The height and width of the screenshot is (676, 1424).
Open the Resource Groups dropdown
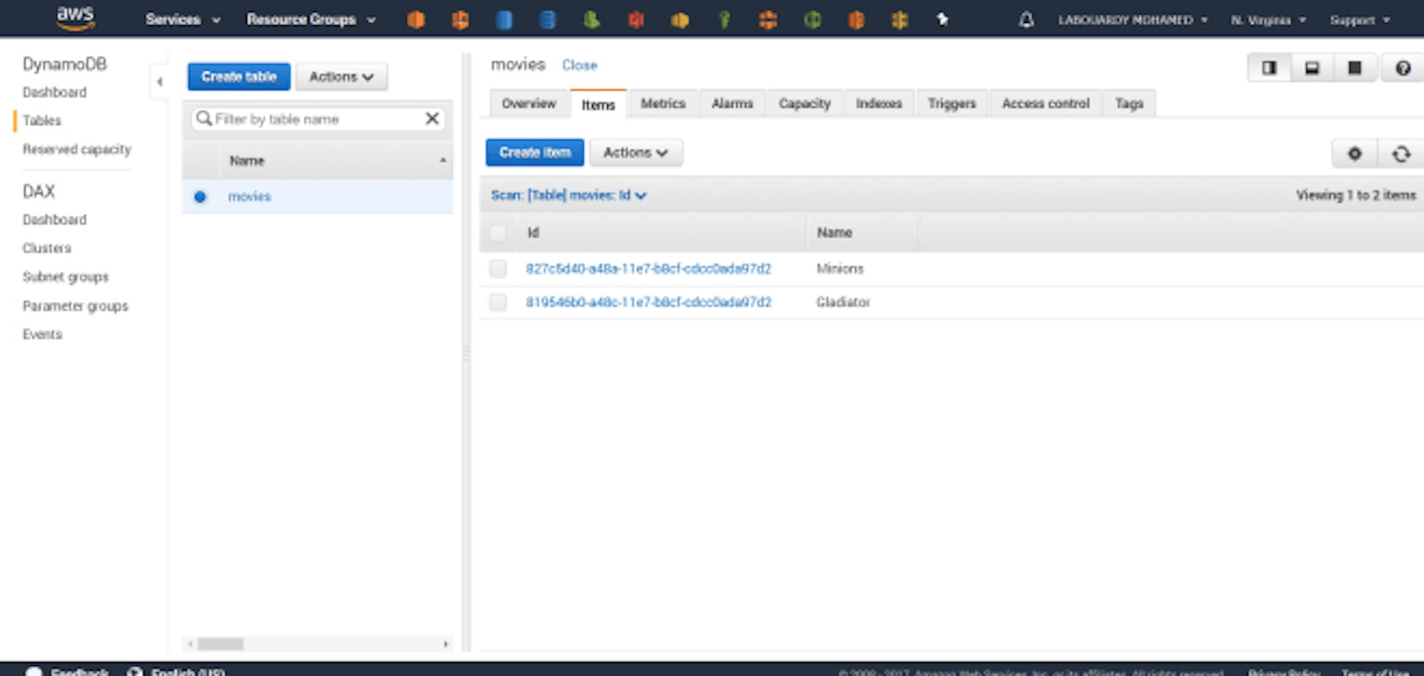311,19
